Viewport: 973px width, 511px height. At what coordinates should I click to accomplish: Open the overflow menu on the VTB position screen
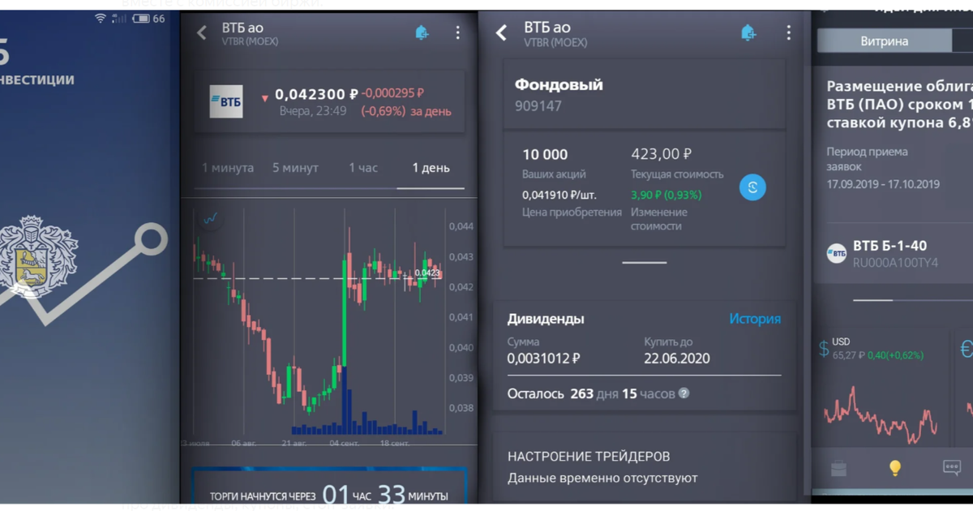(788, 32)
